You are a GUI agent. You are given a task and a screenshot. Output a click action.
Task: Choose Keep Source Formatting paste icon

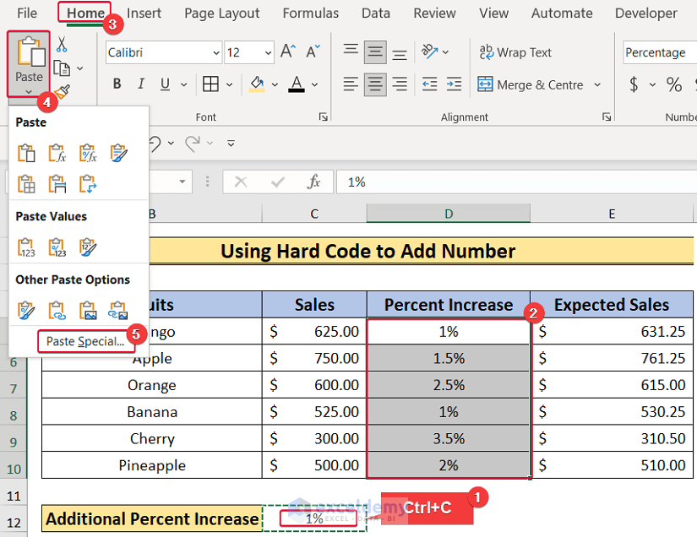pyautogui.click(x=118, y=153)
